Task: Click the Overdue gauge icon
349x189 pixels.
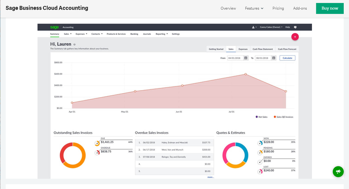Action: coord(97,152)
